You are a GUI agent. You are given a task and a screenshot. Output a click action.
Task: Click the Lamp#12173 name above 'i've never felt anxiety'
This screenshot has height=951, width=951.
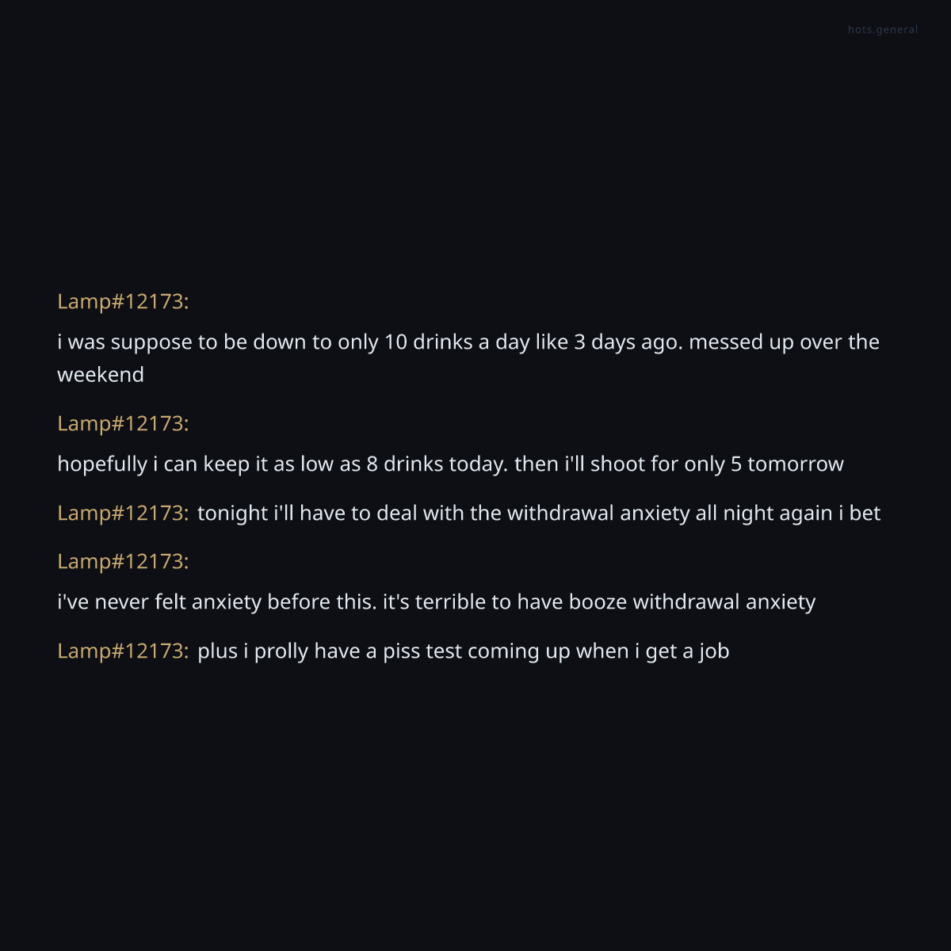tap(123, 562)
